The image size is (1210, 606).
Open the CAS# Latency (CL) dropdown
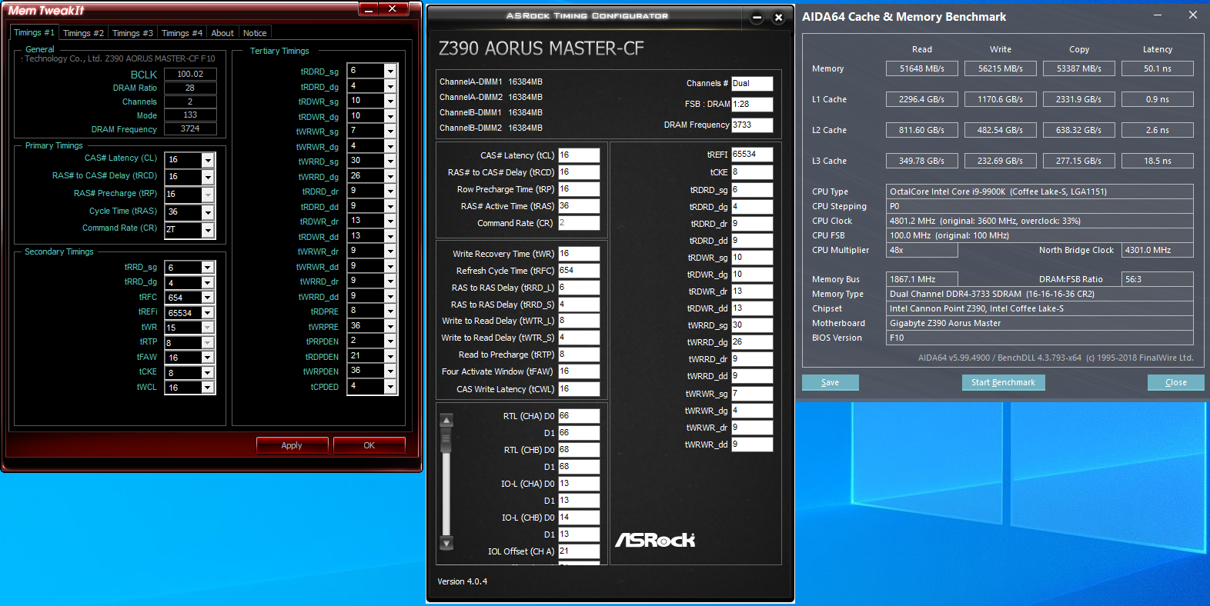pos(207,160)
